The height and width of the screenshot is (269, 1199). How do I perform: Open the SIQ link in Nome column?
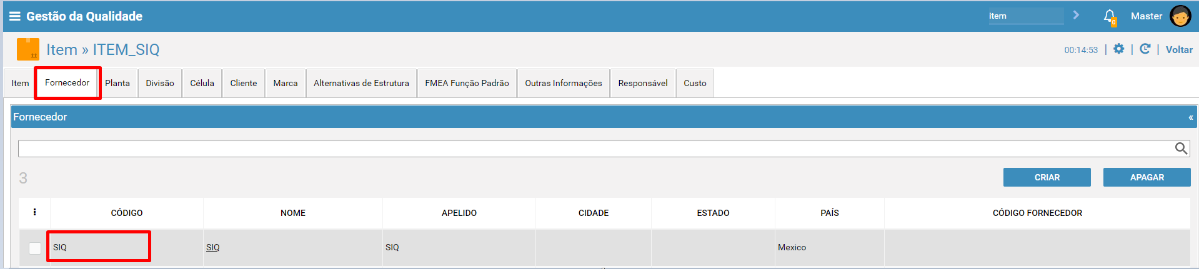click(212, 247)
